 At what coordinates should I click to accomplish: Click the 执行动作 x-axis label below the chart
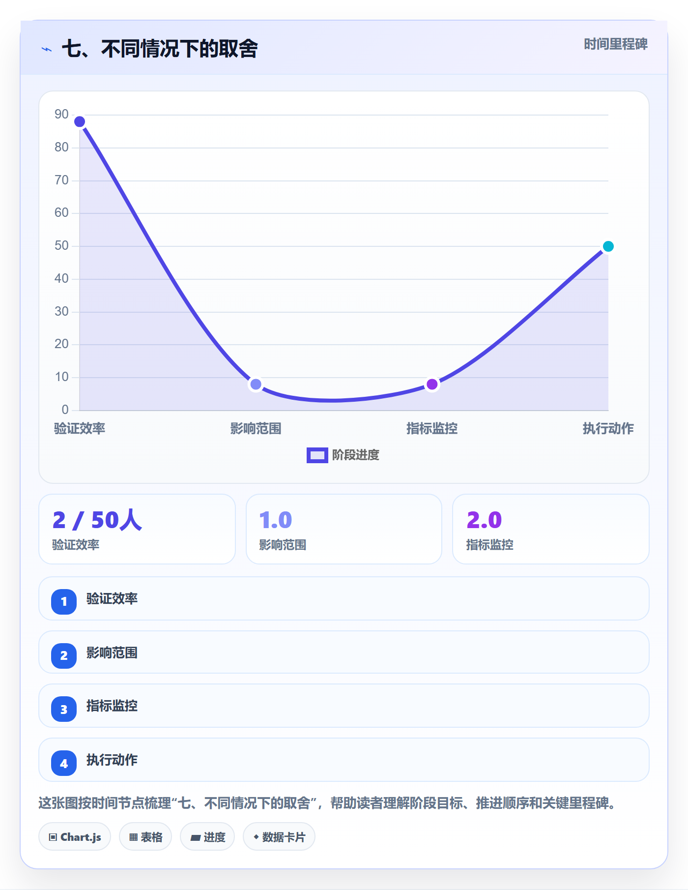[x=608, y=428]
